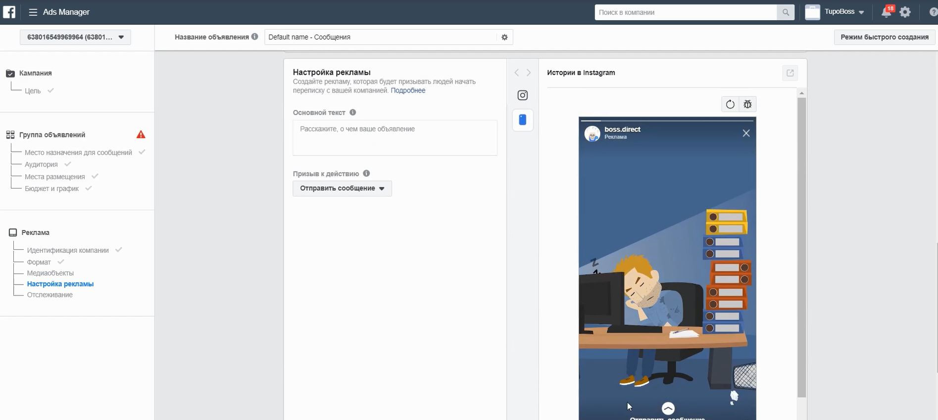938x420 pixels.
Task: Open settings gear in top bar
Action: point(905,12)
